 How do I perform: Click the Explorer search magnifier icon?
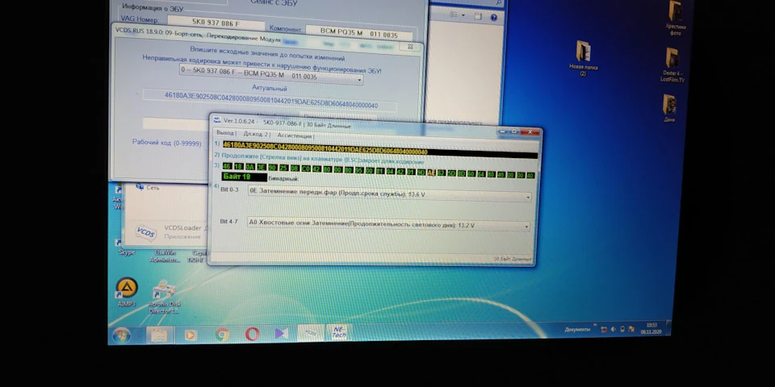click(499, 3)
